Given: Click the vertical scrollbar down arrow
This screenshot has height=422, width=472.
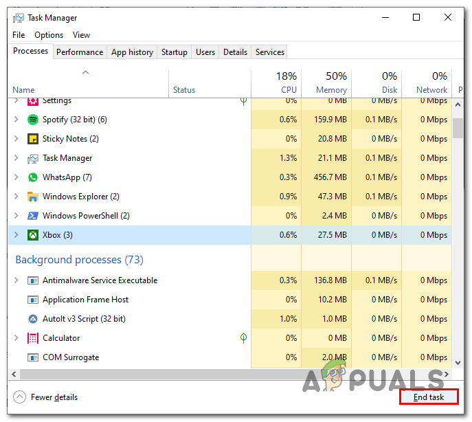Looking at the screenshot, I should coord(458,363).
